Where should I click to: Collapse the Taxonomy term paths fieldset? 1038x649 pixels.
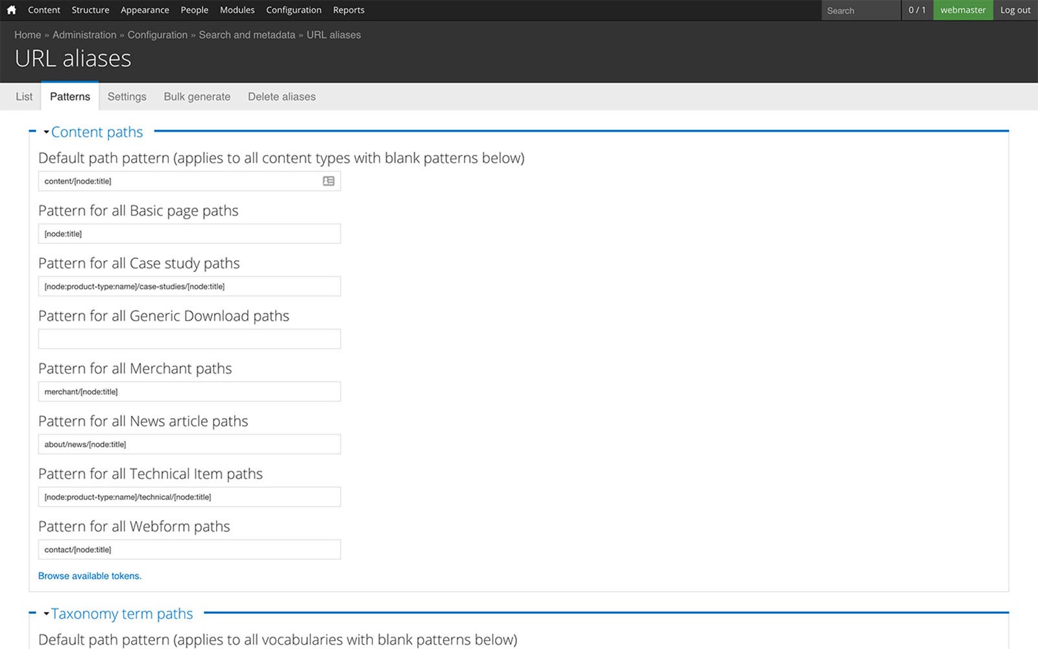(x=46, y=614)
